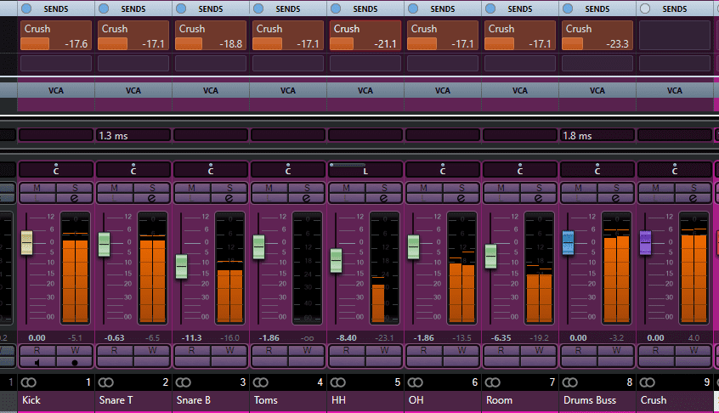Enable Write automation on Crush channel

pyautogui.click(x=693, y=351)
